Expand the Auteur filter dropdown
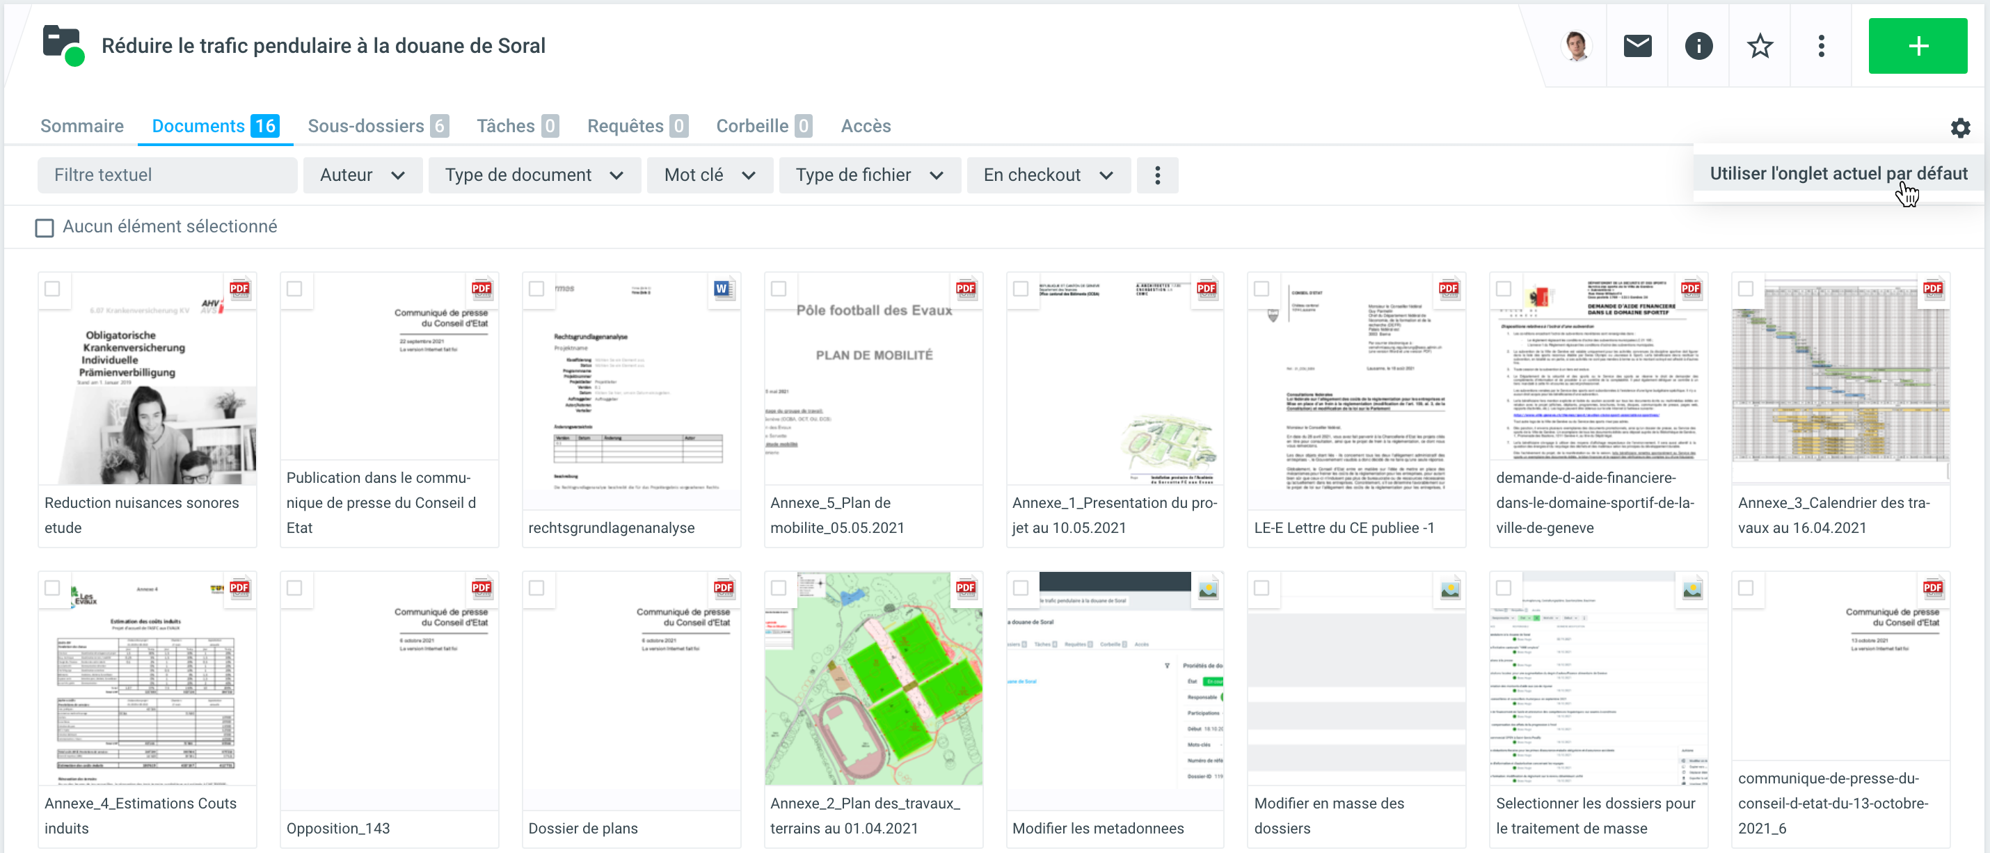 click(362, 175)
